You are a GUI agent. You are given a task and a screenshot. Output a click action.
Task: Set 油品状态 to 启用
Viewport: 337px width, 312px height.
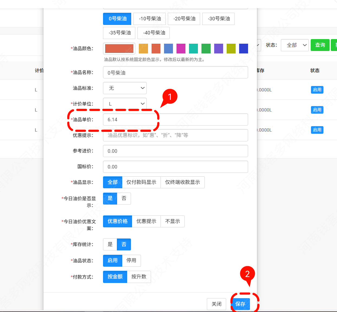113,261
